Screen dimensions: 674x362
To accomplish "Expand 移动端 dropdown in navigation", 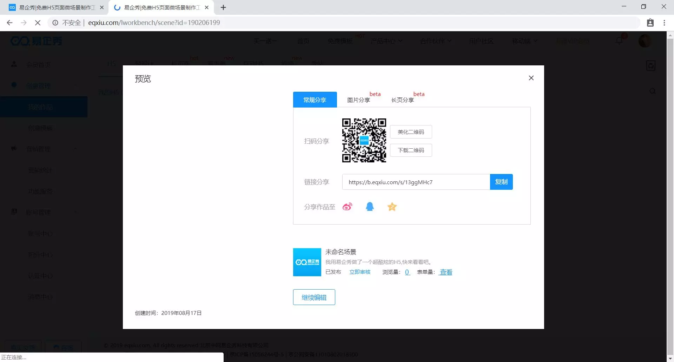I will click(525, 41).
